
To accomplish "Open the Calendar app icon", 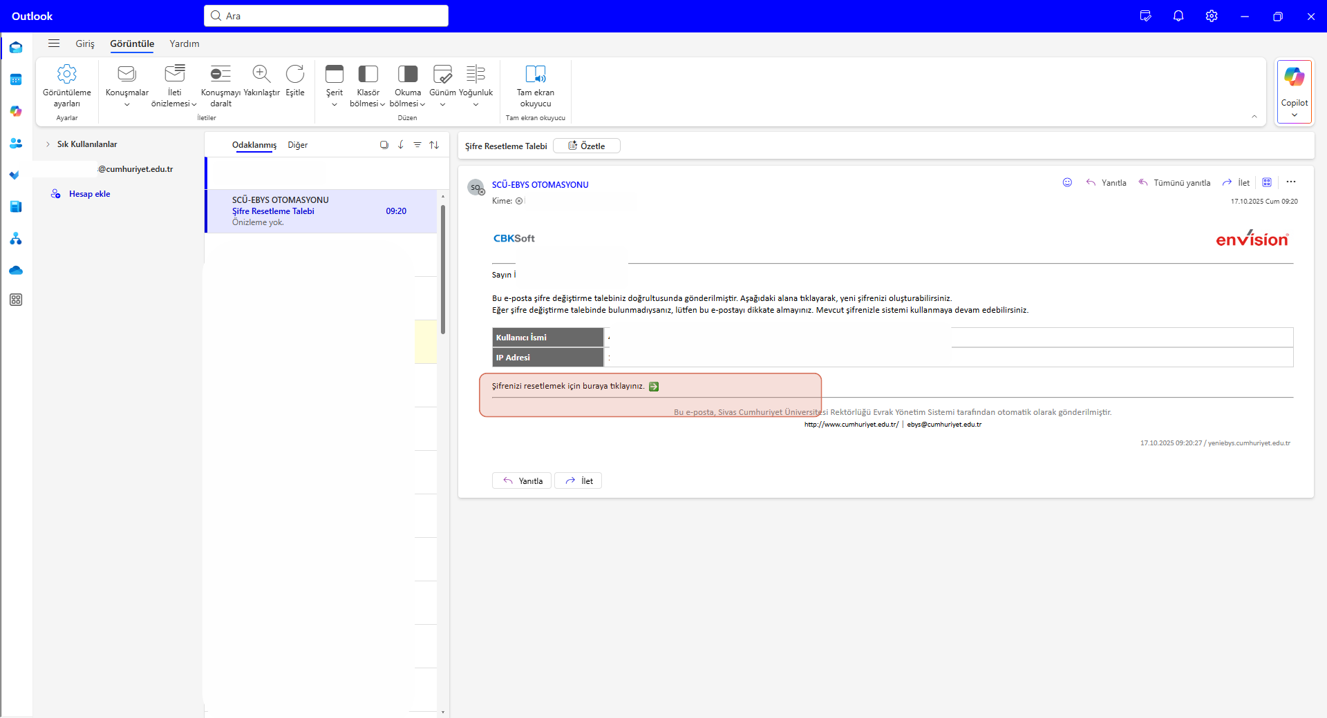I will pyautogui.click(x=15, y=79).
